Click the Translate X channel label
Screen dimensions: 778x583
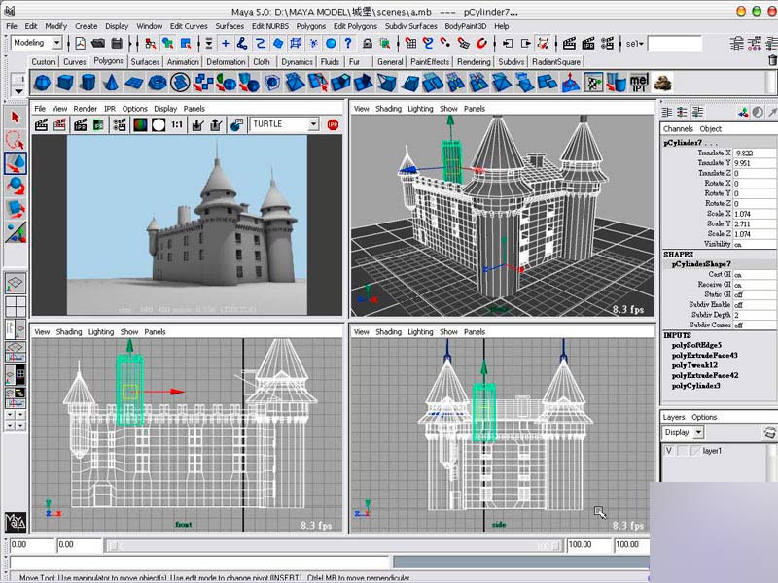(714, 153)
